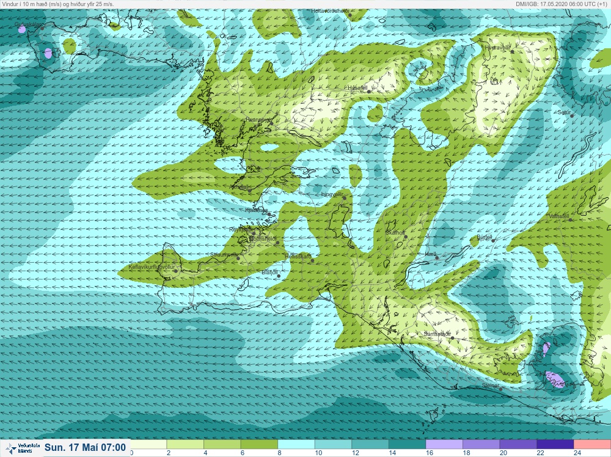The image size is (611, 457).
Task: Click the date label Sun. 17 Maí 07:00
Action: [x=85, y=447]
